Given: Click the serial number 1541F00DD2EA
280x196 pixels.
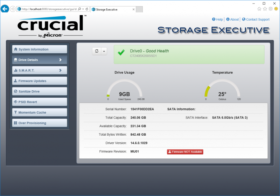Looking at the screenshot, I should 142,109.
